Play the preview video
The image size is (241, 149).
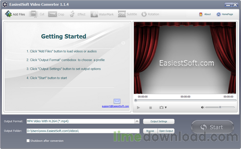138,108
